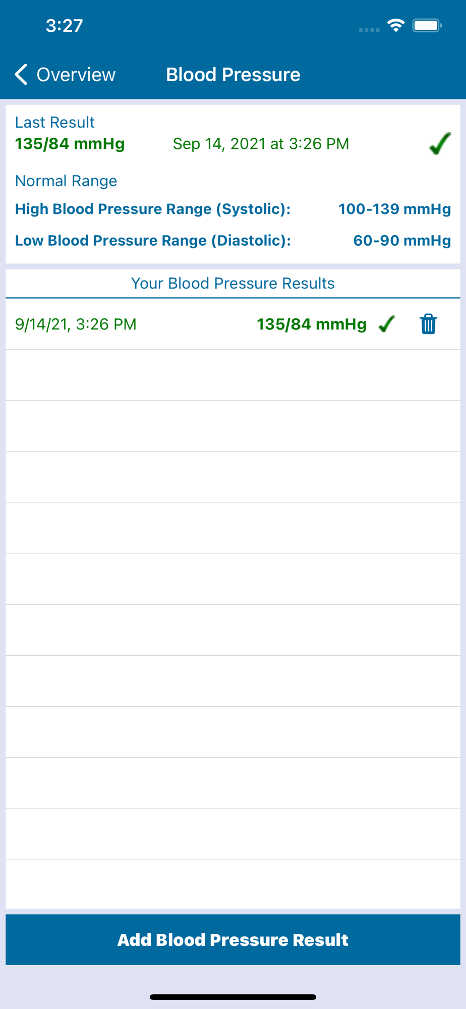Tap the trash icon to delete result
Image resolution: width=466 pixels, height=1009 pixels.
point(428,324)
